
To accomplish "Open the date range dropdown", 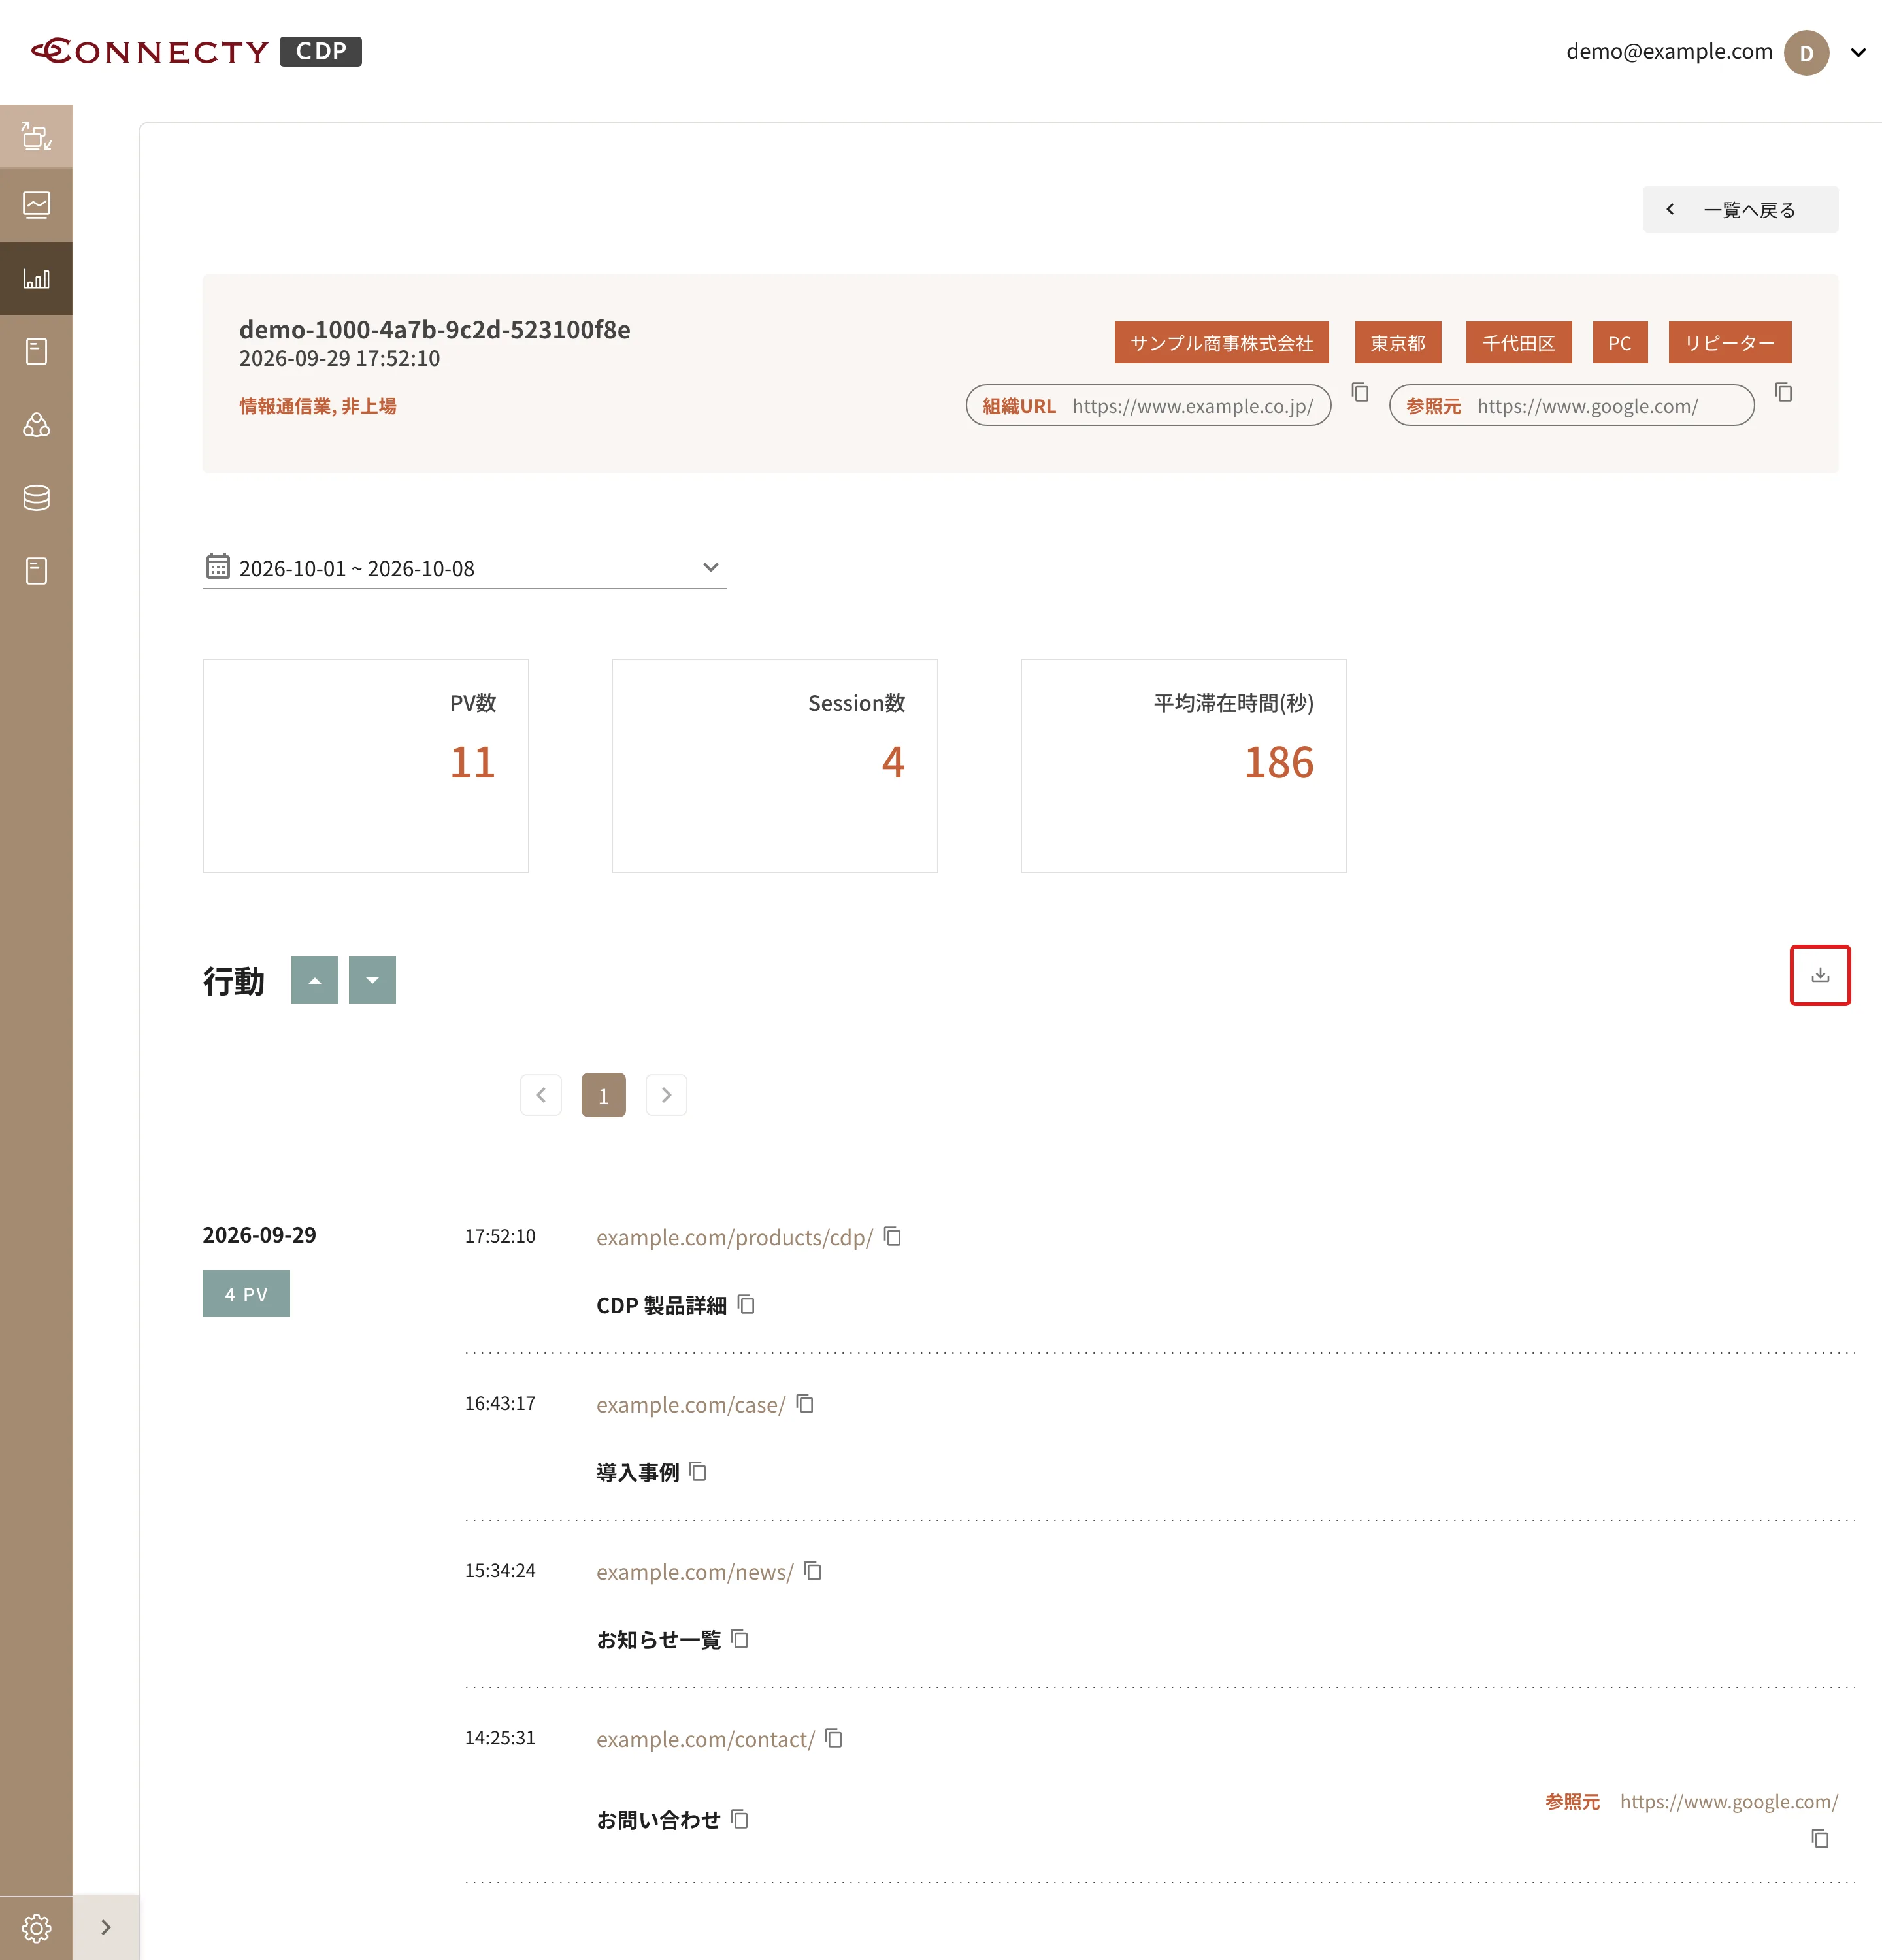I will point(464,568).
